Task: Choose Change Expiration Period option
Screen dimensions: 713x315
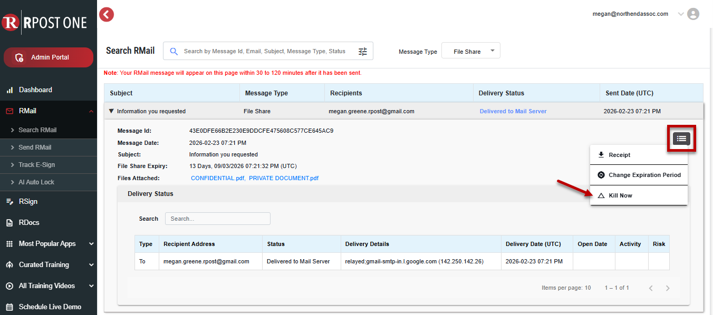Action: tap(644, 175)
